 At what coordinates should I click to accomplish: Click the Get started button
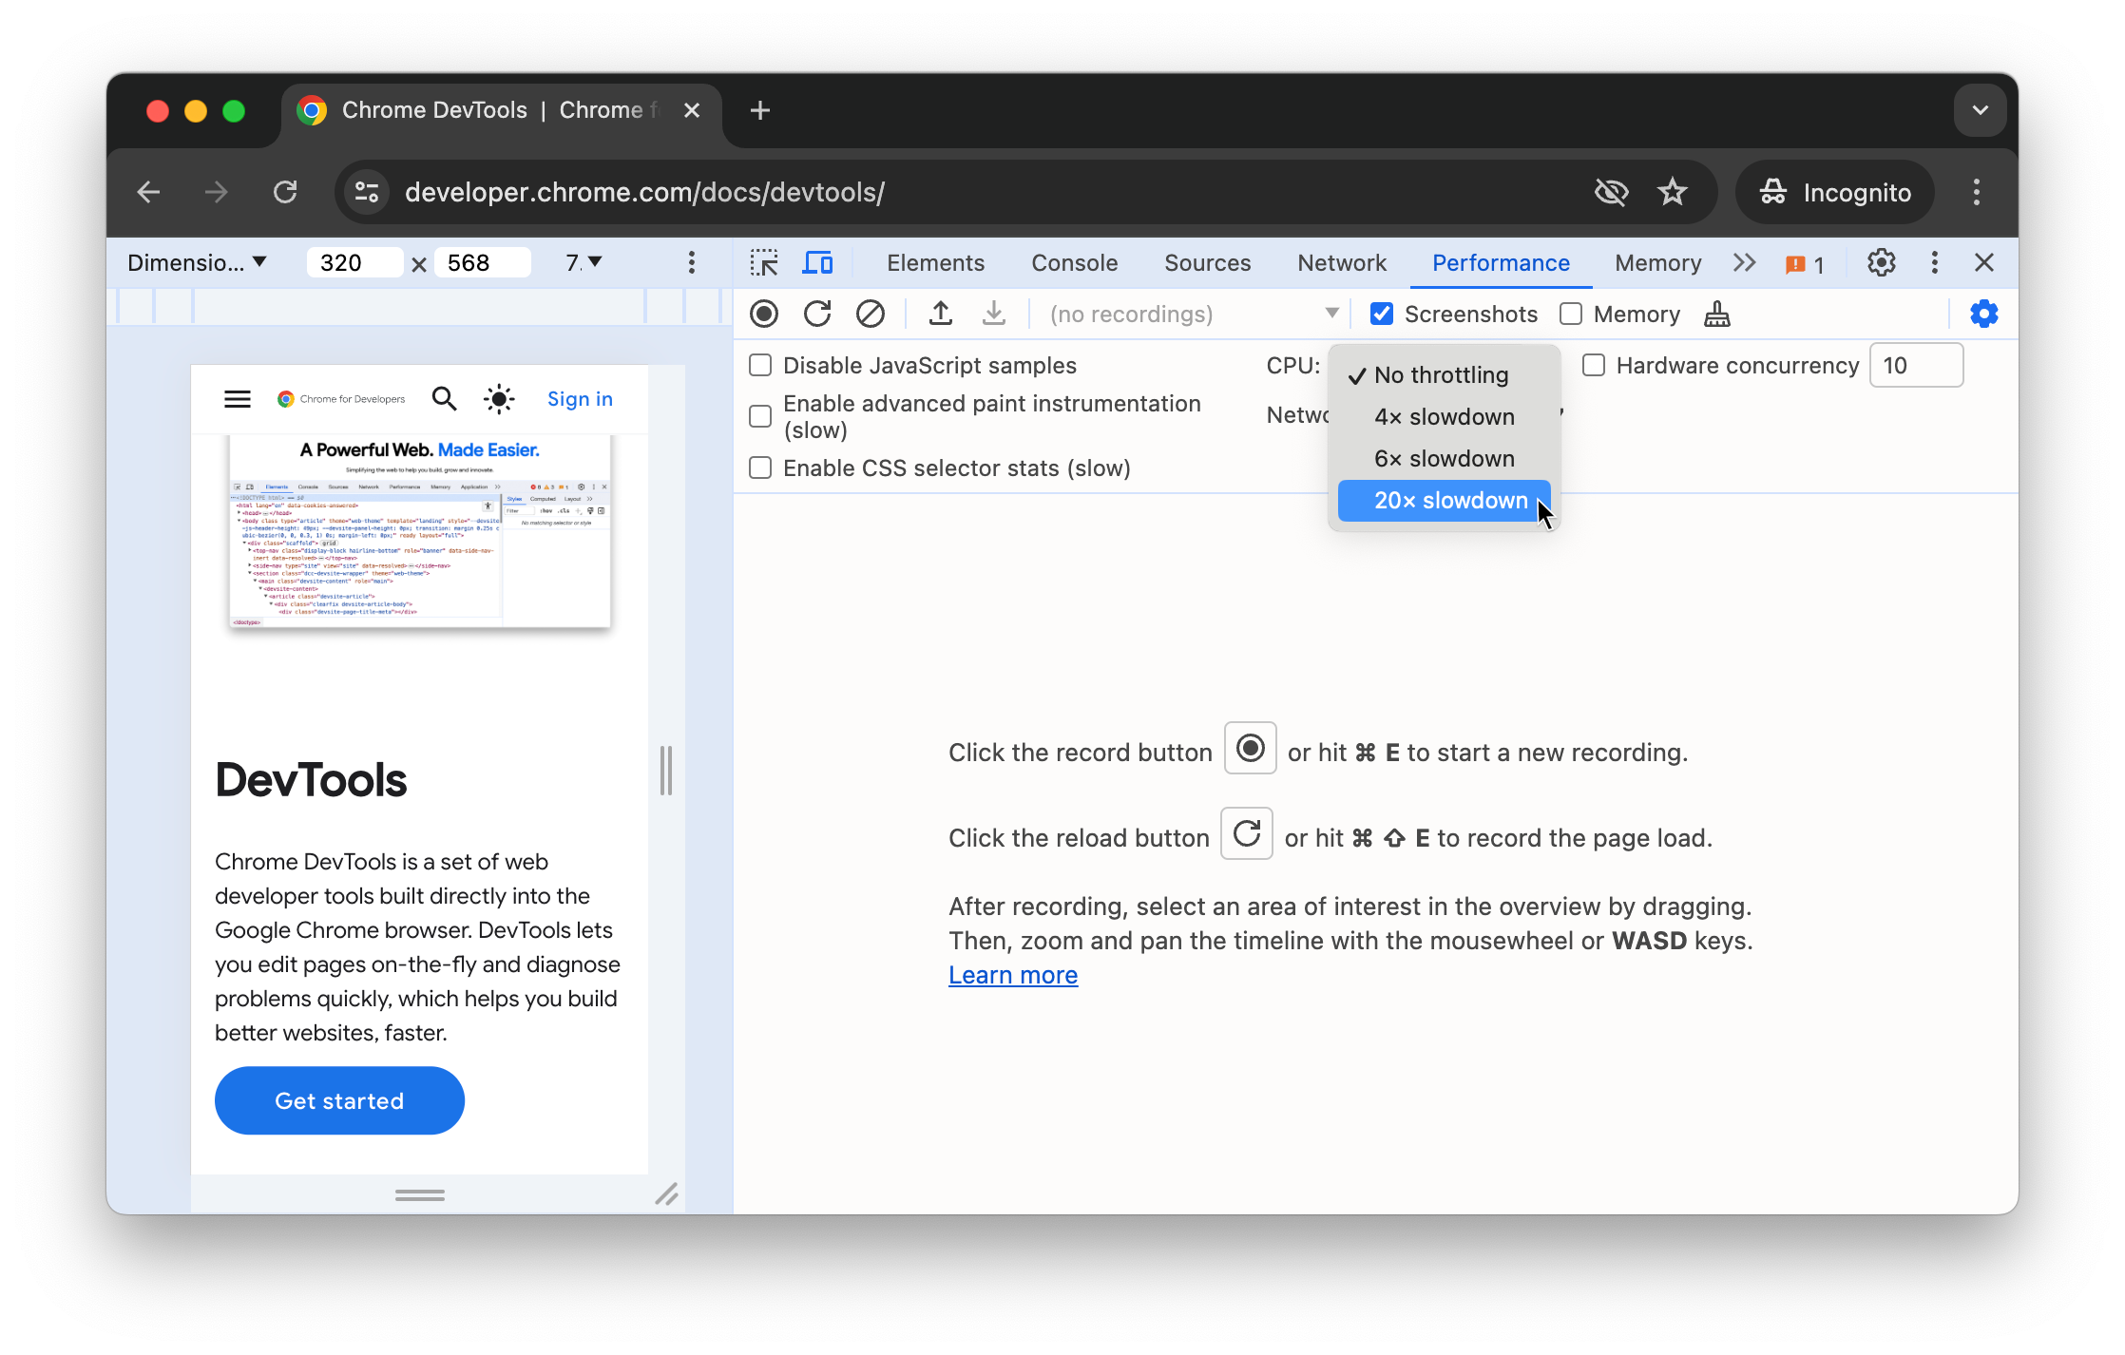[x=339, y=1099]
